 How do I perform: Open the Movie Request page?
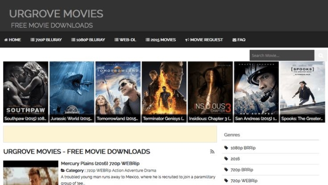pyautogui.click(x=204, y=40)
